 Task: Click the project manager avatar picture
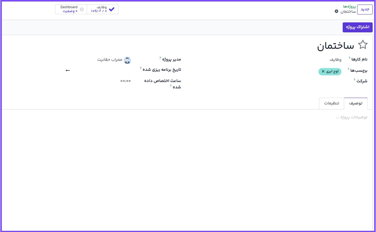(127, 60)
